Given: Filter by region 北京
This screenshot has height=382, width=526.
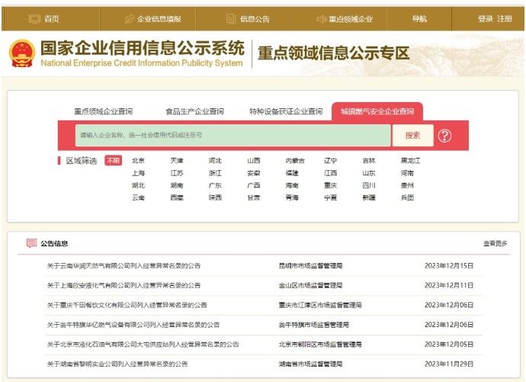Looking at the screenshot, I should (x=138, y=161).
